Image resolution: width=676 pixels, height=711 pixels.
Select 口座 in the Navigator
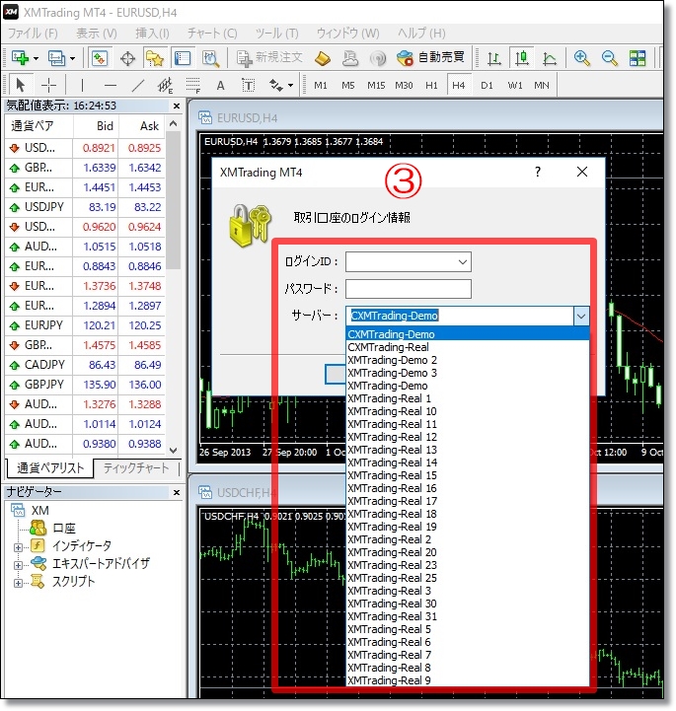(x=64, y=529)
